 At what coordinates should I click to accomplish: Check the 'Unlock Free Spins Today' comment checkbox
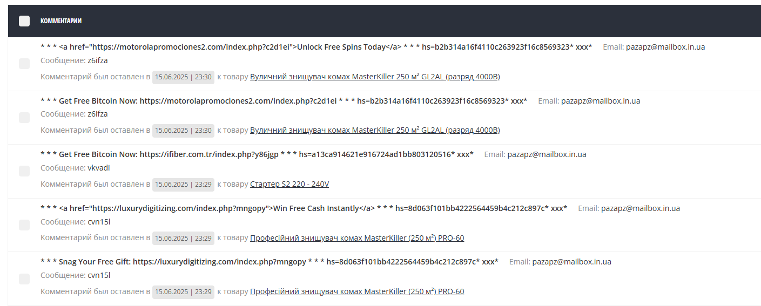tap(24, 64)
